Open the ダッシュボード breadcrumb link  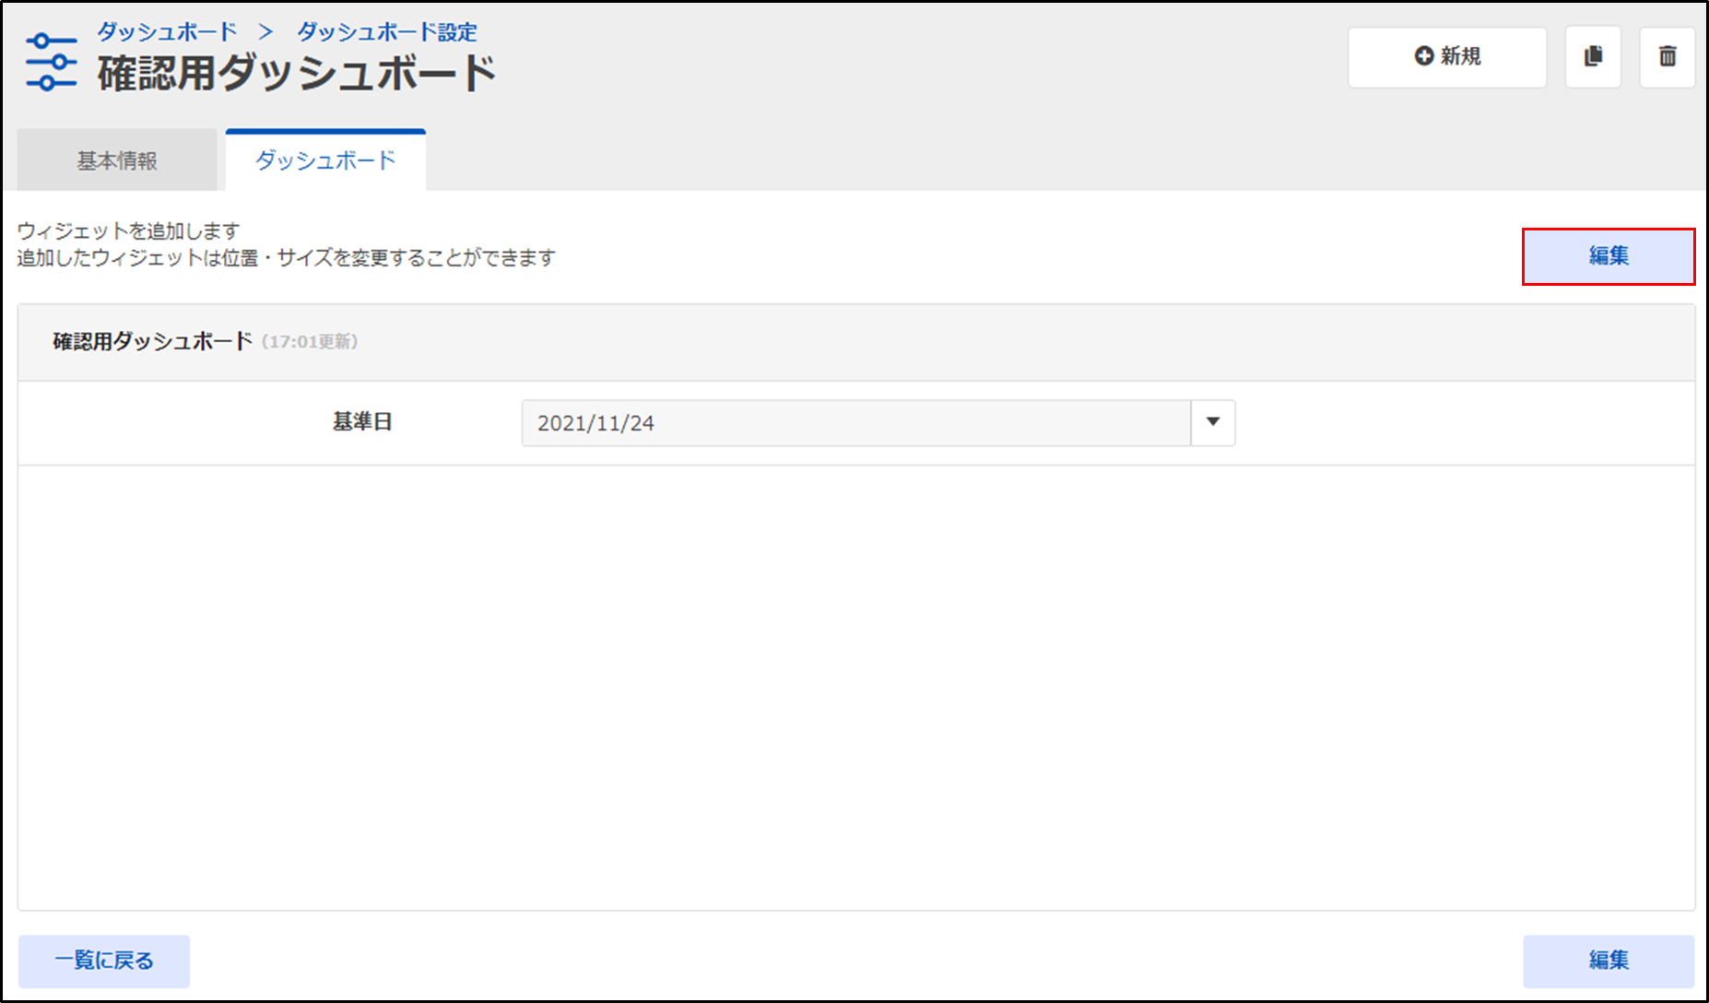point(167,32)
